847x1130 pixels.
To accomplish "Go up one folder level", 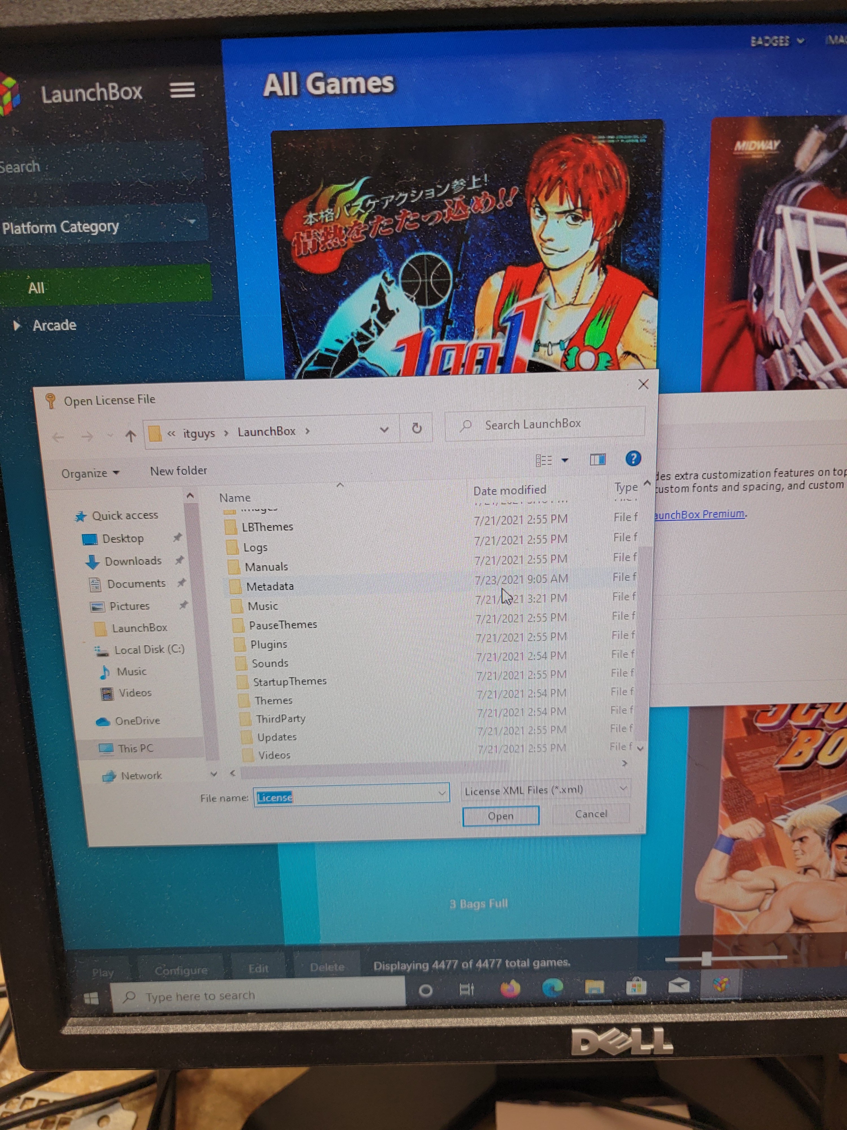I will (131, 436).
